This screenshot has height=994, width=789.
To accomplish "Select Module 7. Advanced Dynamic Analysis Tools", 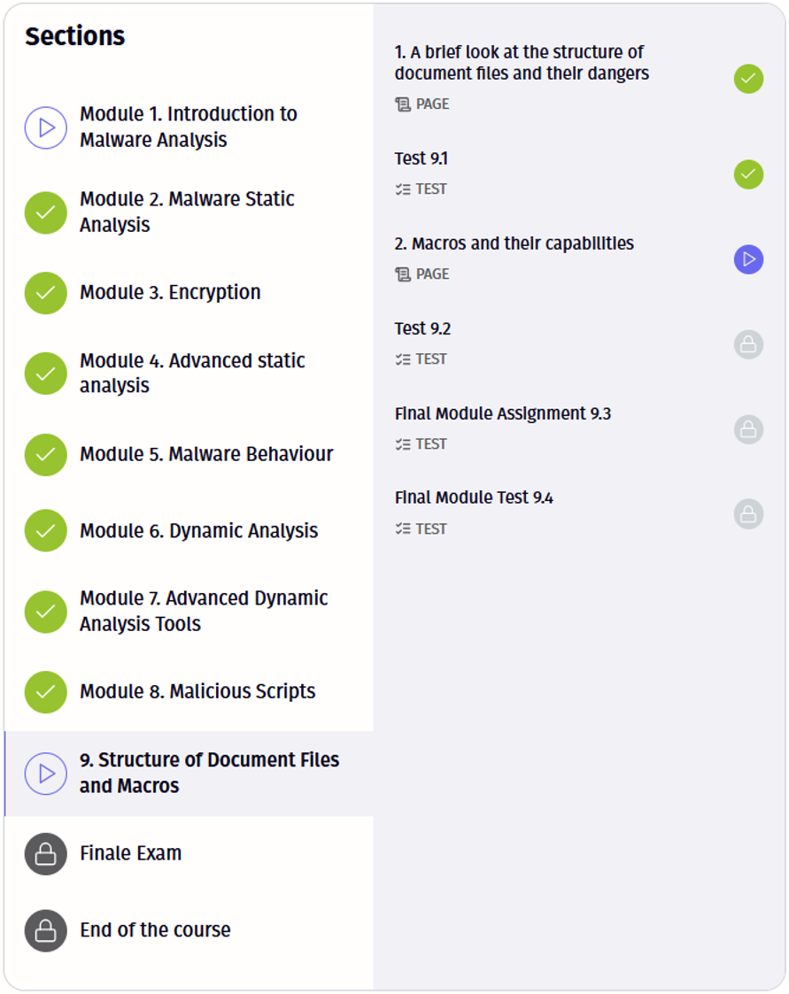I will pyautogui.click(x=204, y=611).
